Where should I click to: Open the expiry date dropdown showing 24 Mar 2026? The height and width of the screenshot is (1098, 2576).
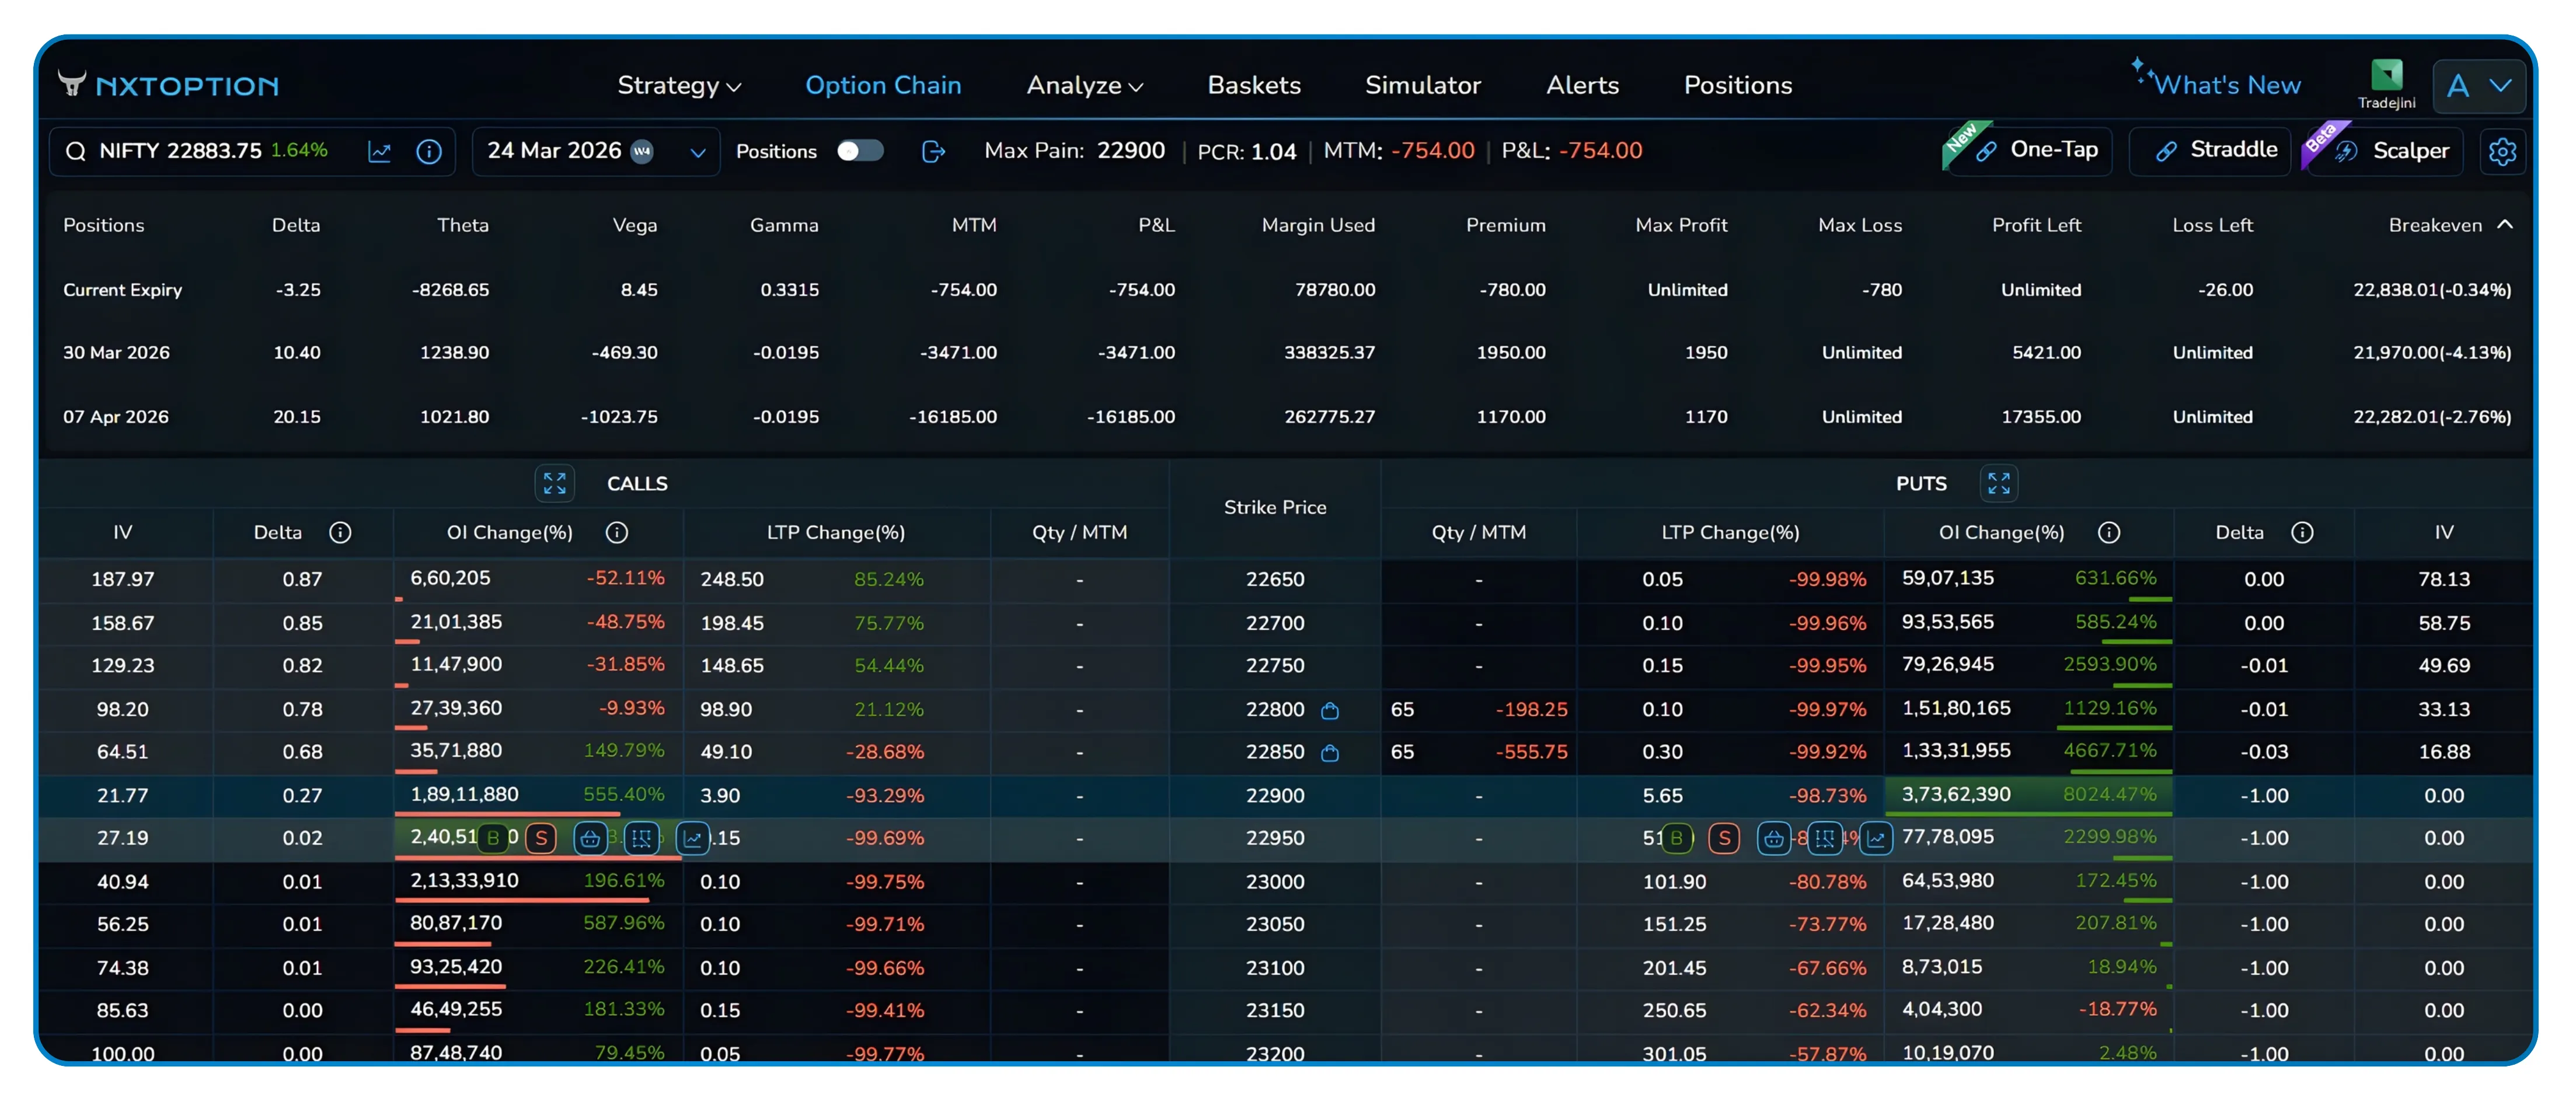698,151
